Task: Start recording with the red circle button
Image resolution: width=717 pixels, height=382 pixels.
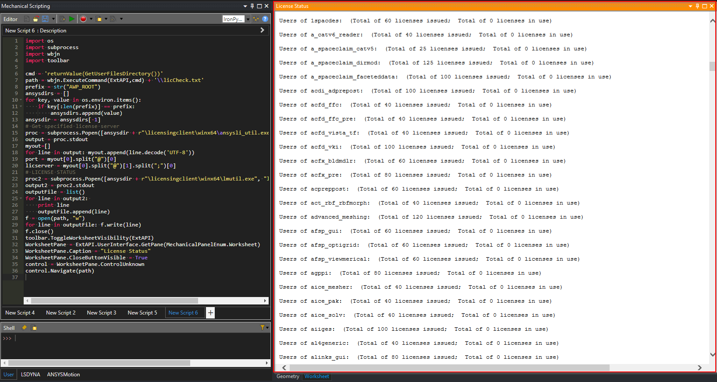Action: [83, 19]
